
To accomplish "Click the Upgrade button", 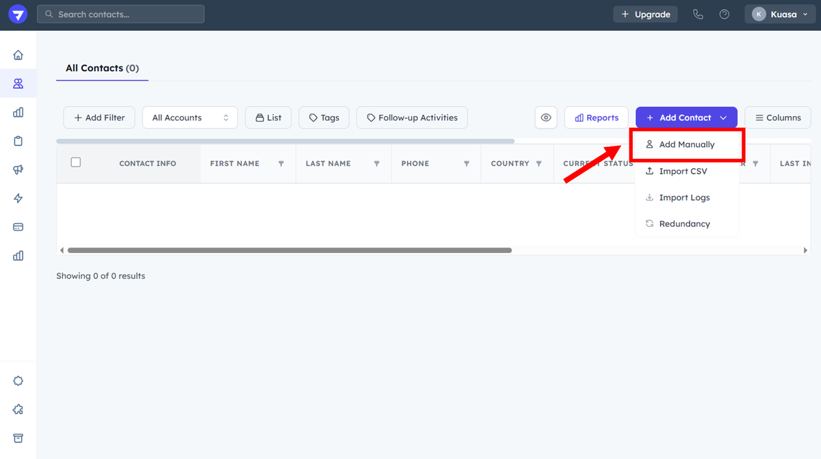I will pyautogui.click(x=645, y=14).
